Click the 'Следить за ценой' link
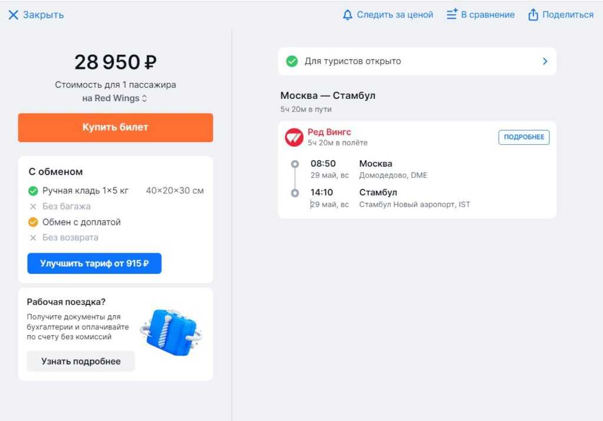The width and height of the screenshot is (603, 421). [x=395, y=15]
